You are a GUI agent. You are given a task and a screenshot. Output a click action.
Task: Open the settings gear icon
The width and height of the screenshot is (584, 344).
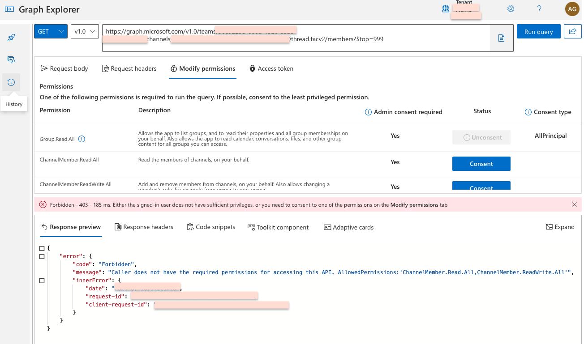[511, 9]
